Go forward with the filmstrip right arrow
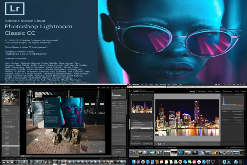This screenshot has width=247, height=165. click(142, 148)
